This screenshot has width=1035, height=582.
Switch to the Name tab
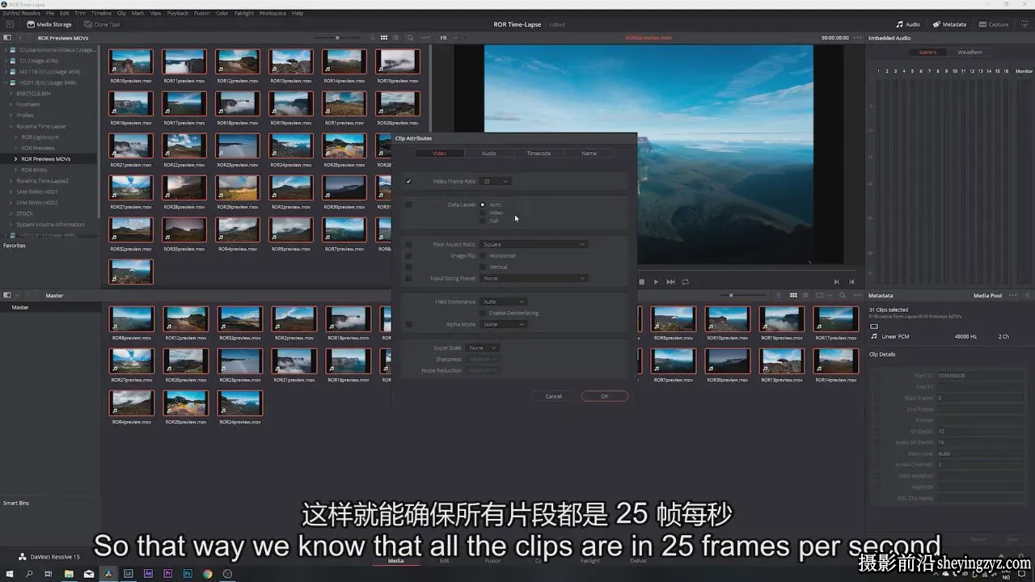pos(589,153)
